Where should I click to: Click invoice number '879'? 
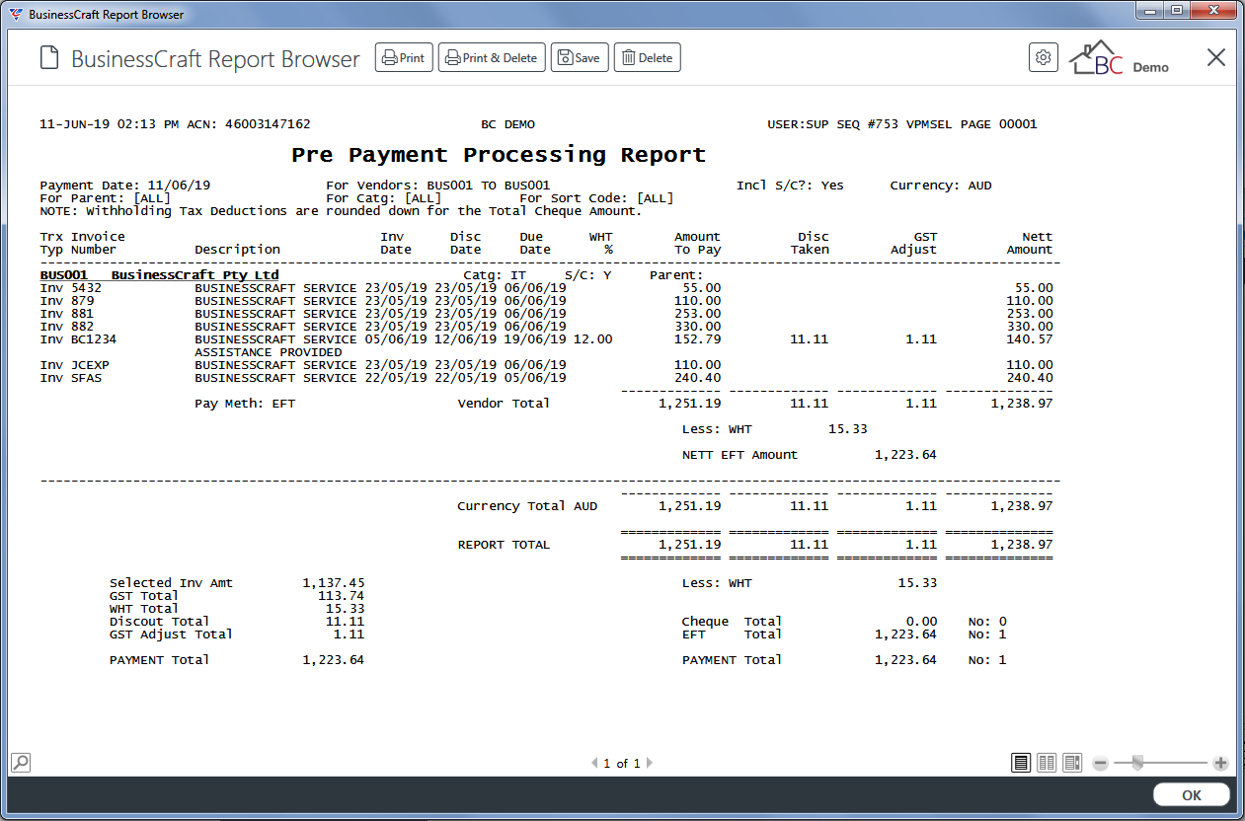tap(82, 301)
